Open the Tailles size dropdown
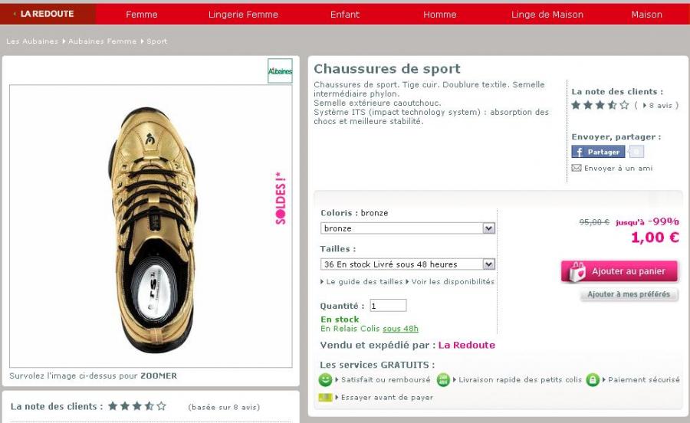The image size is (690, 423). 407,264
